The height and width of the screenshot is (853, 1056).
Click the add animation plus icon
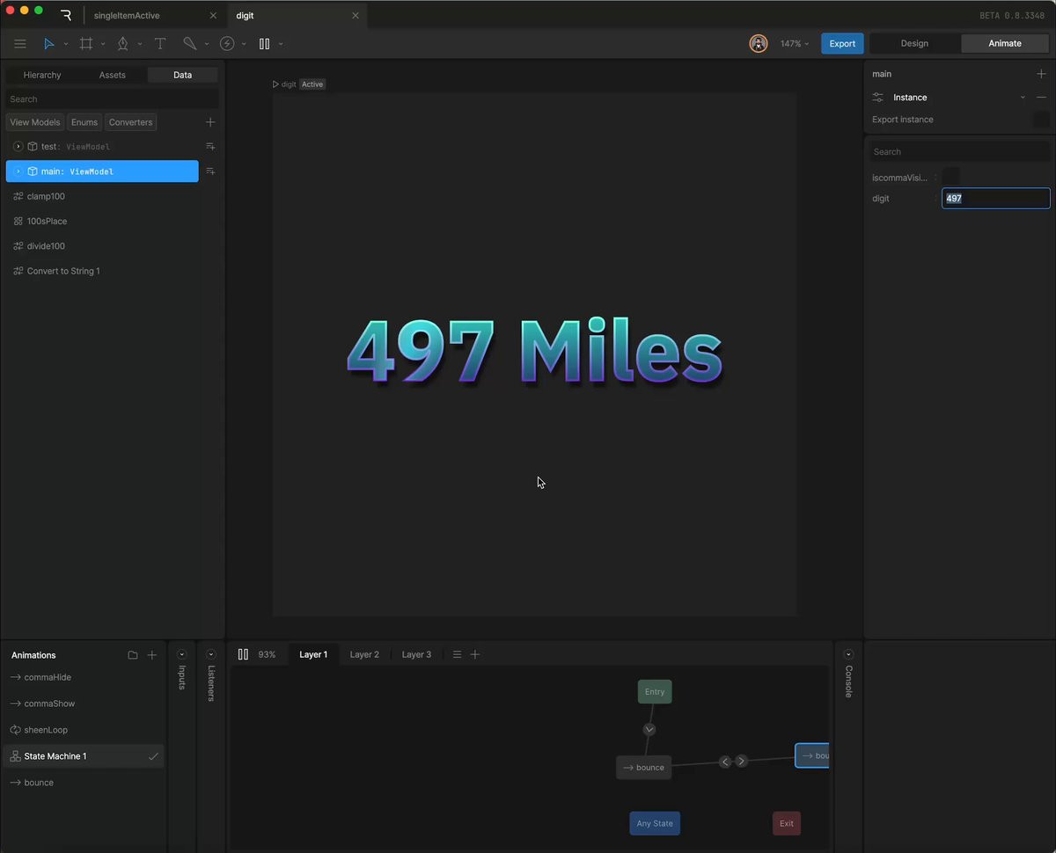(152, 655)
